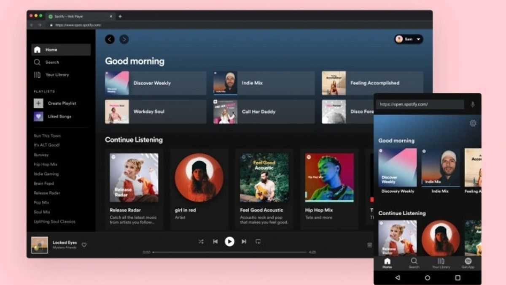This screenshot has width=506, height=285.
Task: Tap Get App tab in mobile bar
Action: coord(468,263)
